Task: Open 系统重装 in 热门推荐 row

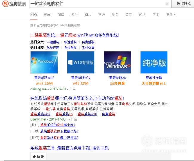Action: (x=70, y=48)
